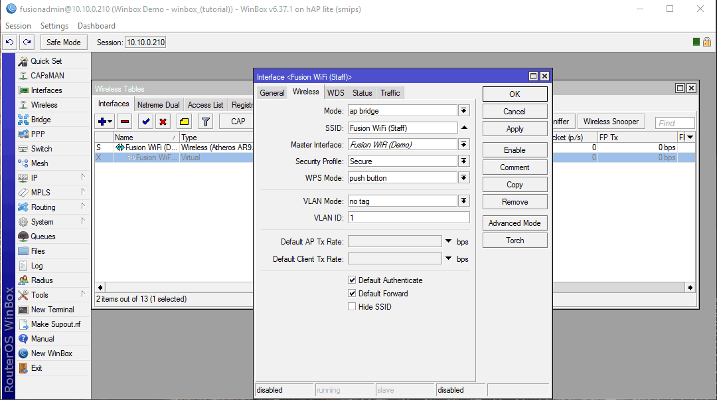
Task: Click the red minus remove icon
Action: click(124, 122)
